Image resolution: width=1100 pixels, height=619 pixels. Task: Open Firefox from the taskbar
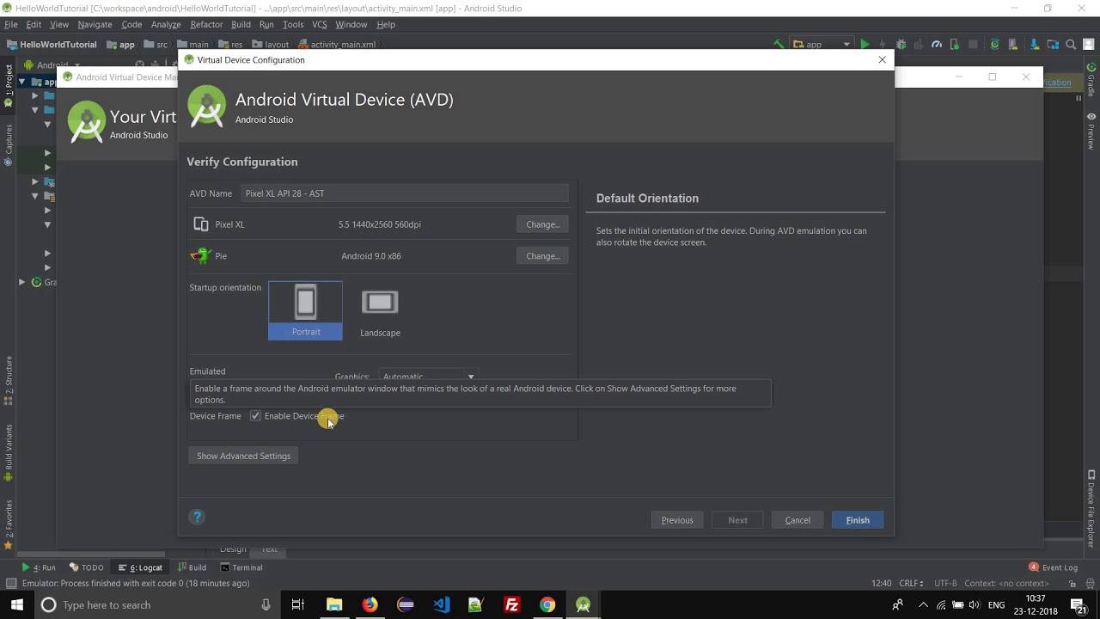(x=370, y=605)
